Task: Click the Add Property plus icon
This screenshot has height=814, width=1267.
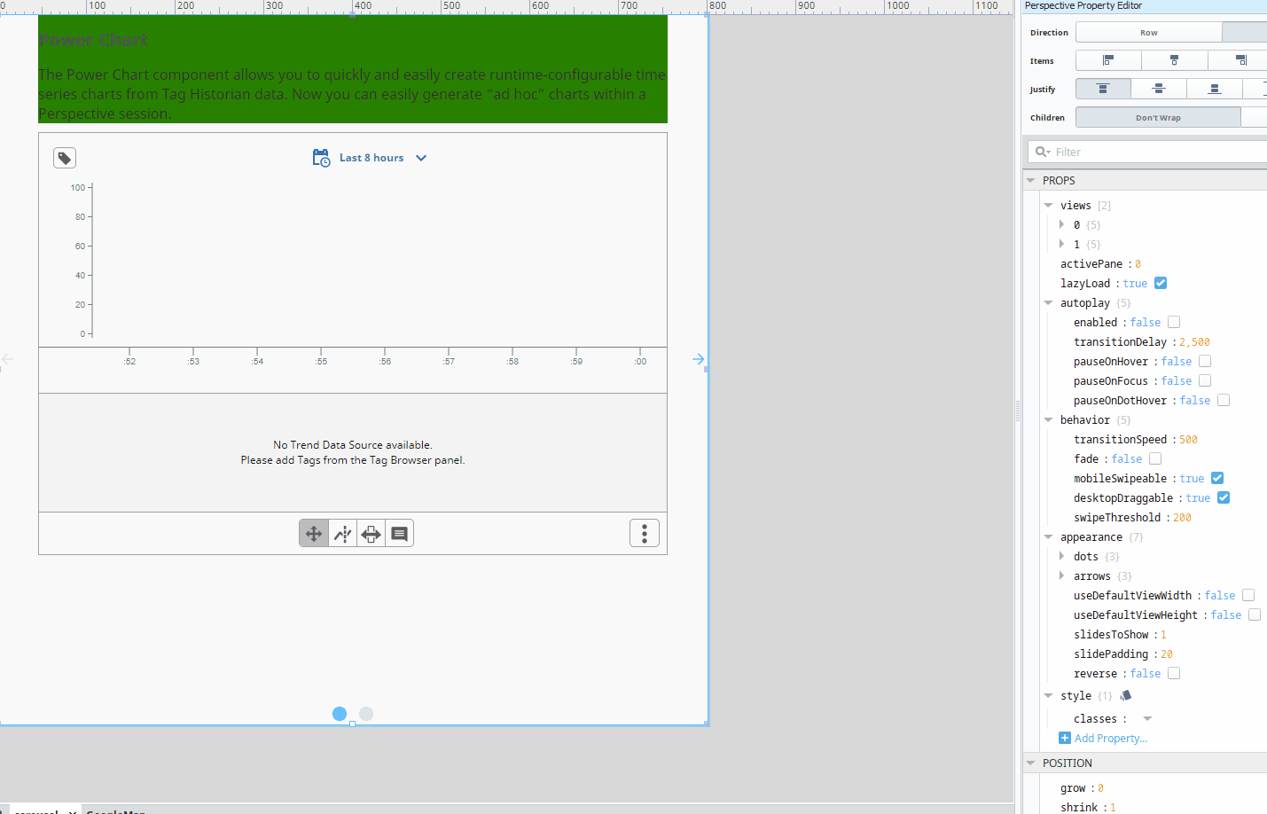Action: [1065, 738]
